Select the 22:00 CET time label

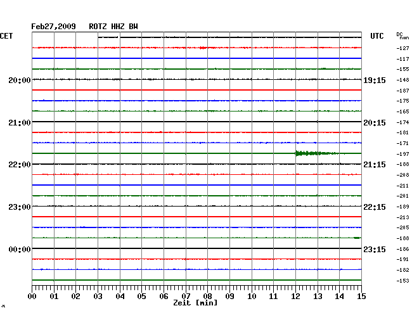coord(20,165)
